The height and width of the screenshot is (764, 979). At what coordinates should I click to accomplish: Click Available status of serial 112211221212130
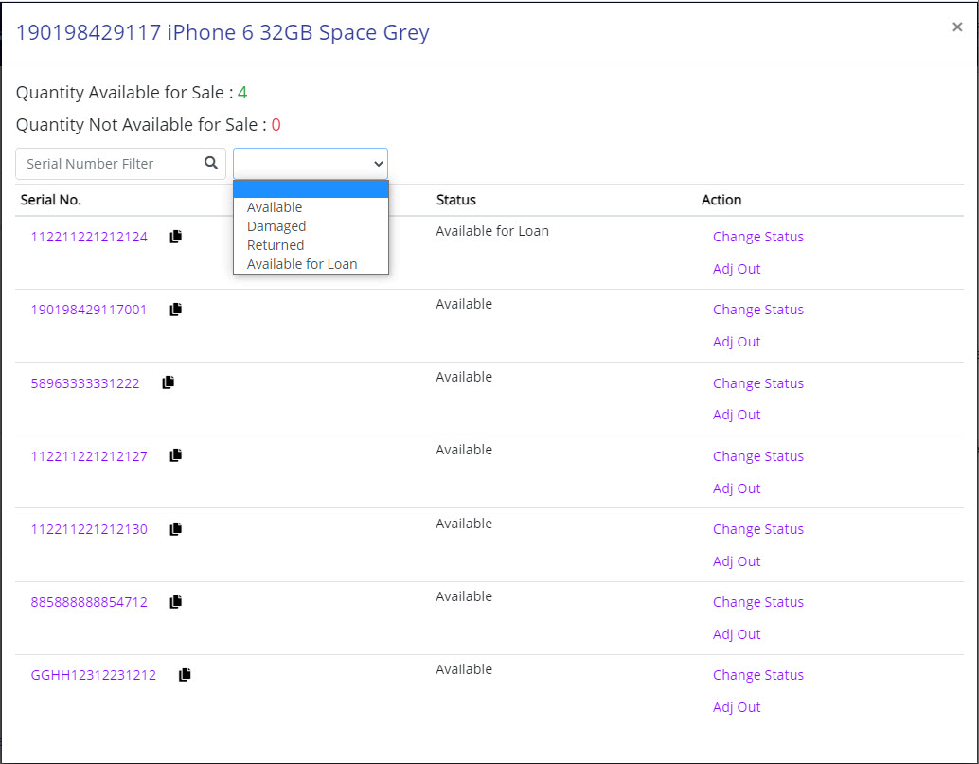464,524
